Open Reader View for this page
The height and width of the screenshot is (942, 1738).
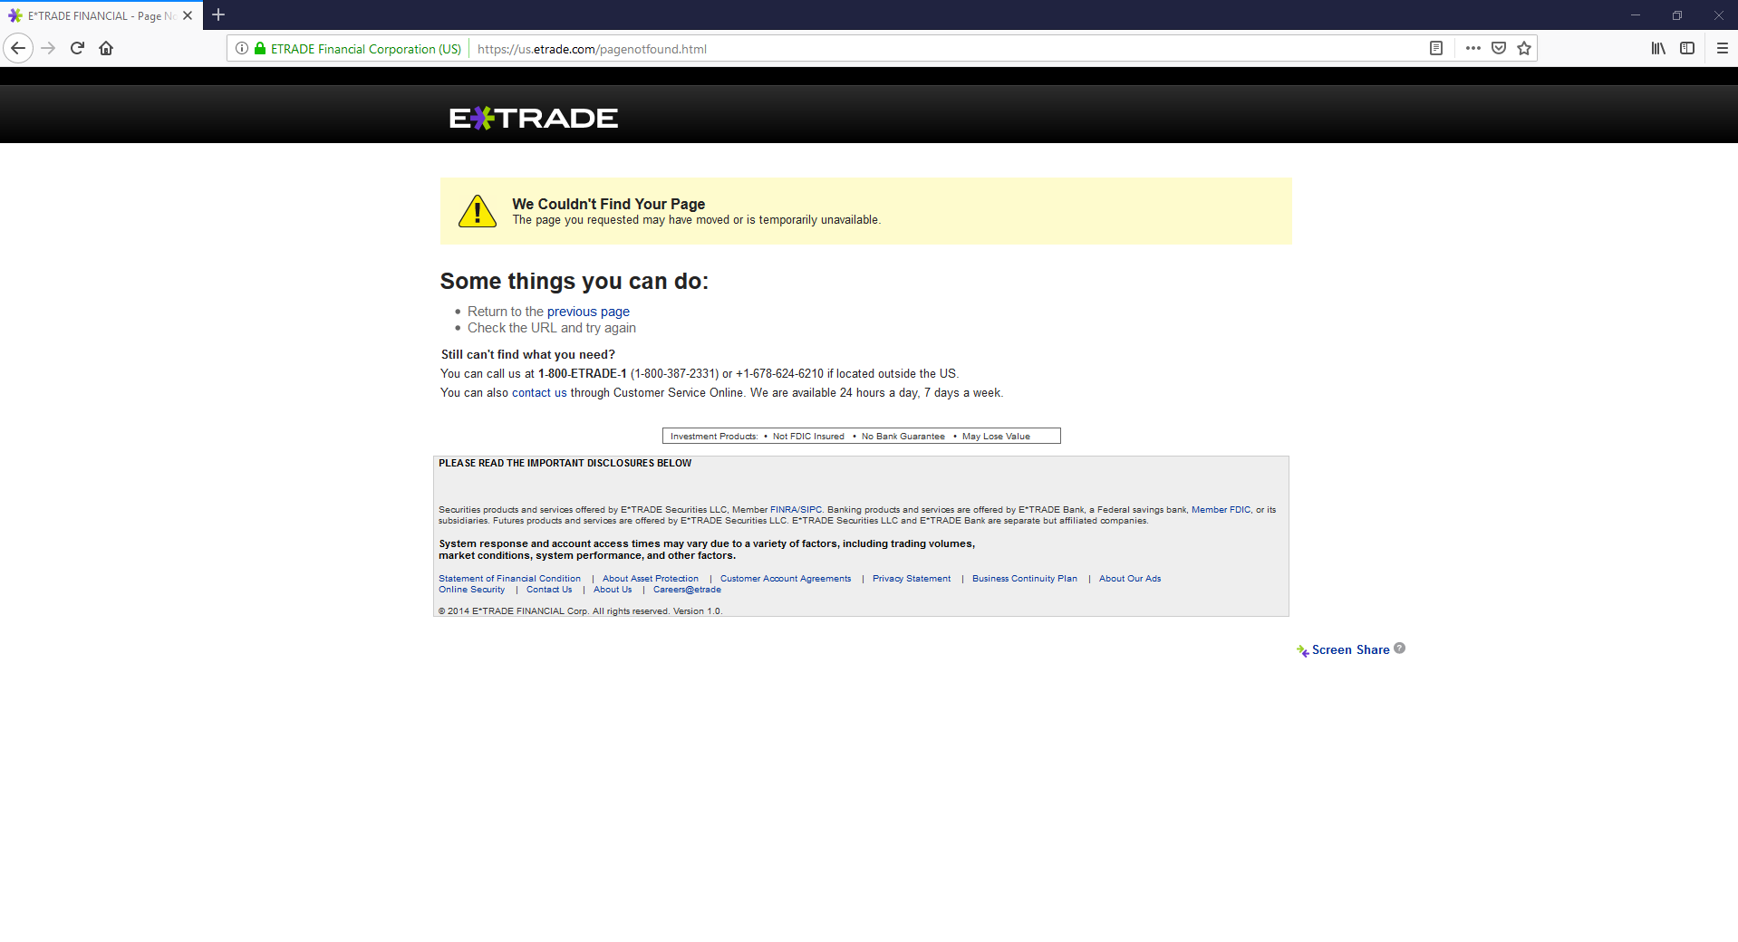(1436, 48)
